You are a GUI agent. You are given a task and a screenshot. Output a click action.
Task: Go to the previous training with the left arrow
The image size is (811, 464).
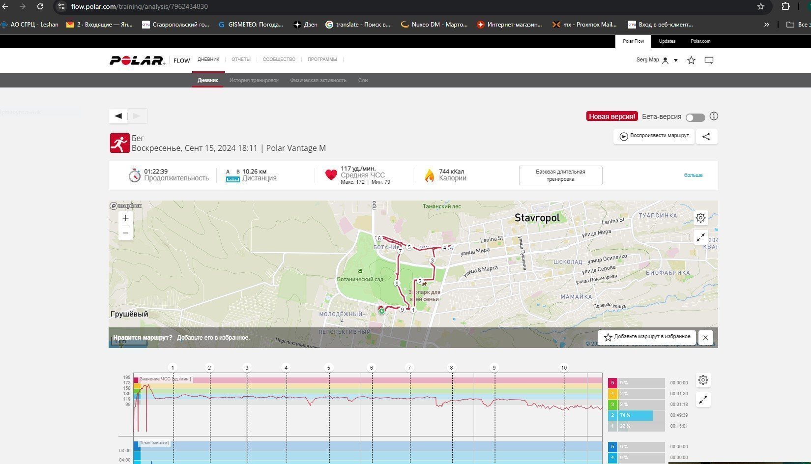118,116
